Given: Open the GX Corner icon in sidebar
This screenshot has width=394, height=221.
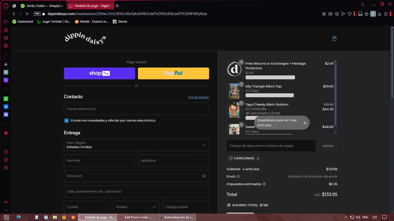Looking at the screenshot, I should point(6,202).
